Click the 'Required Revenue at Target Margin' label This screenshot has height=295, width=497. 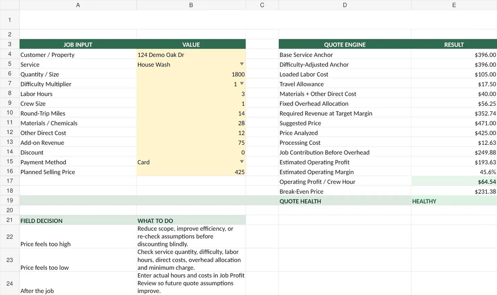coord(326,113)
